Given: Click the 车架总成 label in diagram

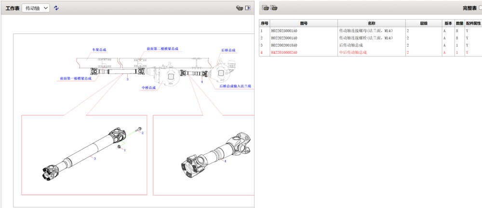Looking at the screenshot, I should [x=99, y=49].
